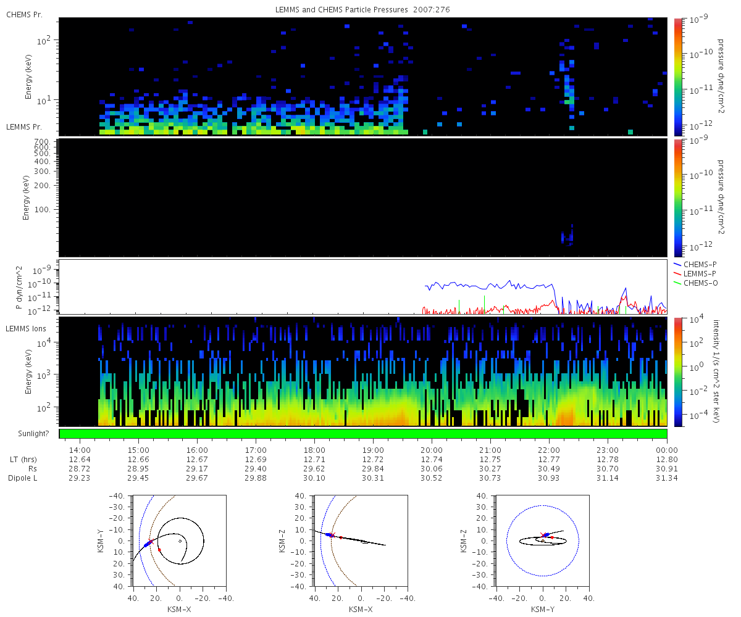Screen dimensions: 741x617
Task: Select the 'CHEMS Pr.' panel label
Action: (24, 14)
